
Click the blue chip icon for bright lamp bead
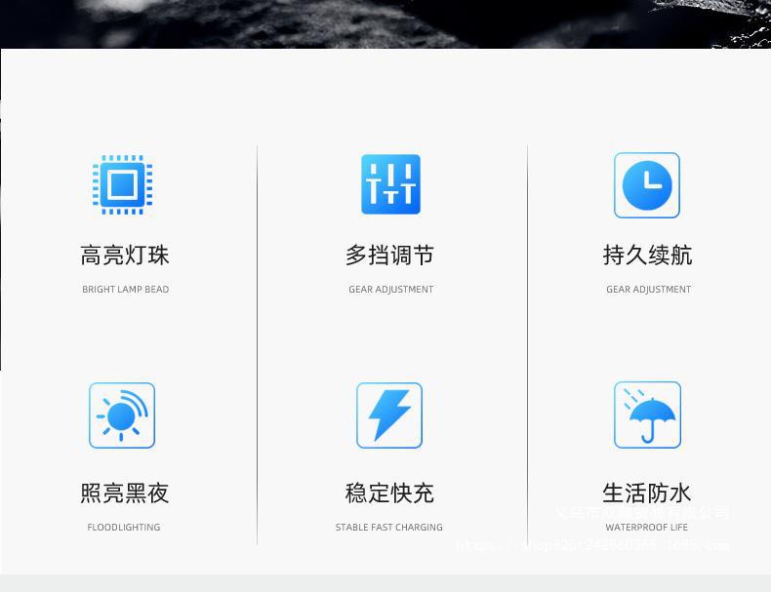click(123, 184)
